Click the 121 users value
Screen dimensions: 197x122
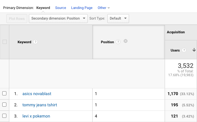pos(174,116)
